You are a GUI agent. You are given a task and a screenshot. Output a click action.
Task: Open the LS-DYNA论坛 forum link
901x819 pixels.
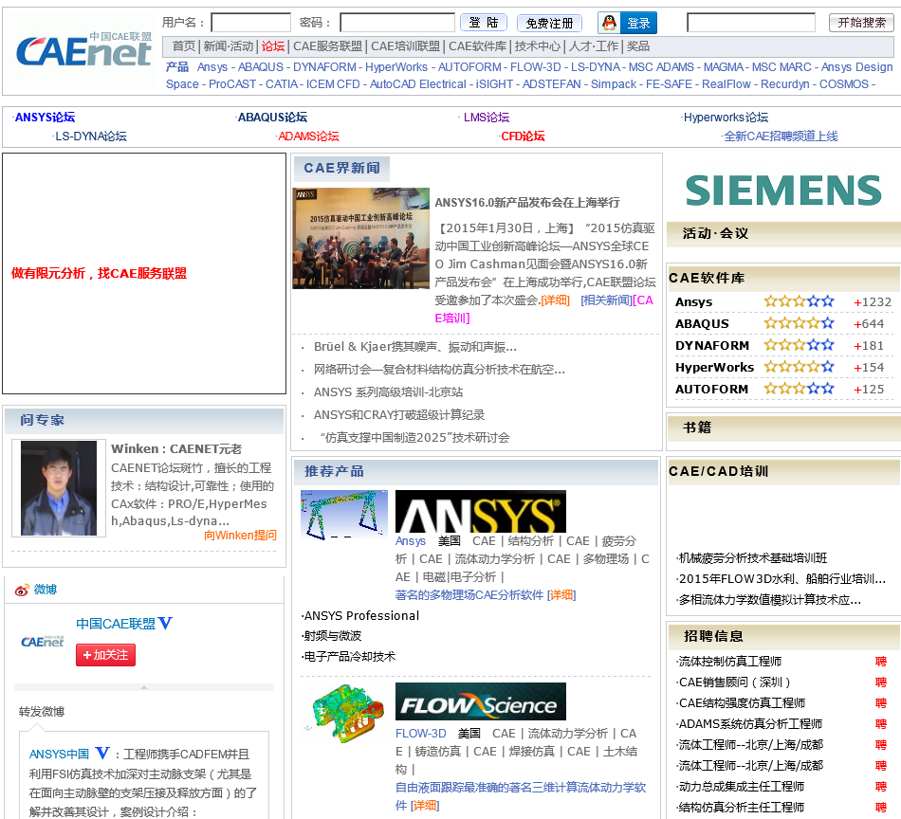[x=91, y=136]
